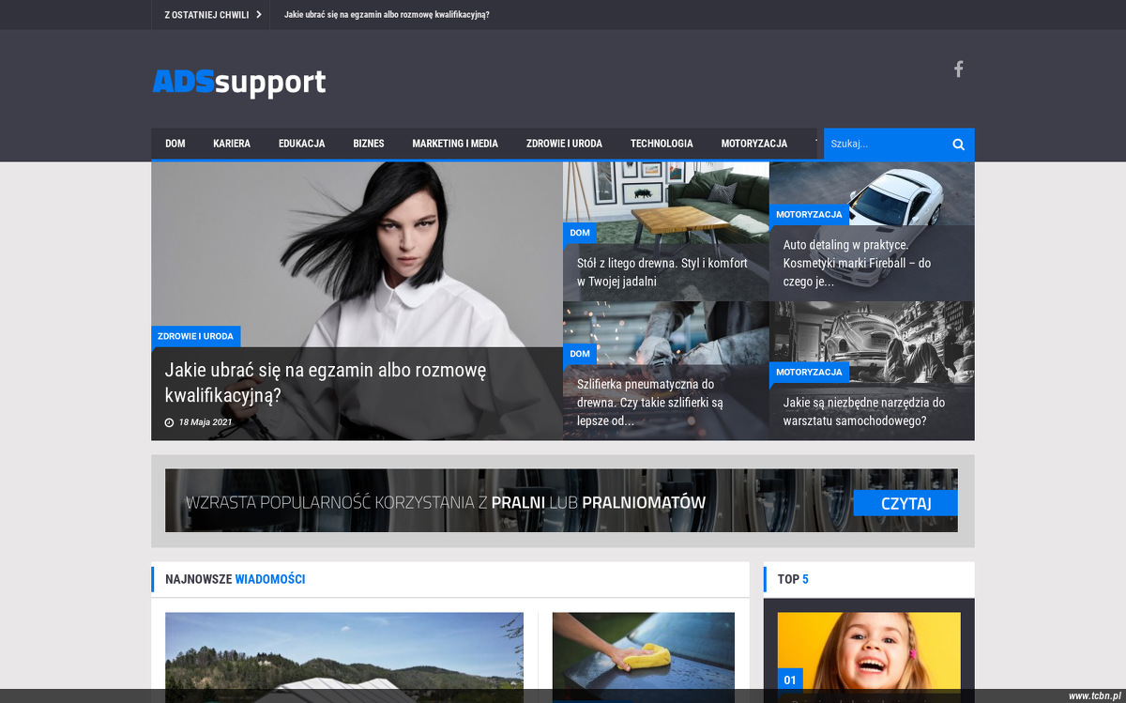Open Auto detaling w praktyce article
Screen dimensions: 1126x703
(x=858, y=263)
